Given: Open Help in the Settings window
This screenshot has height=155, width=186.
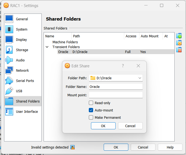Looking at the screenshot, I should click(x=170, y=147).
